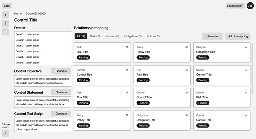Image resolution: width=256 pixels, height=139 pixels.
Task: Expand the sidebar with the > arrow button
Action: point(5,133)
